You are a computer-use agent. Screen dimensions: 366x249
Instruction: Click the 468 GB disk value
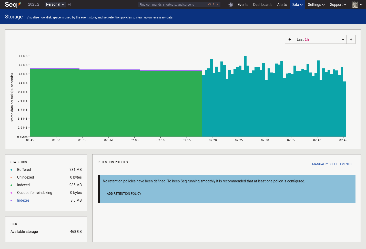76,232
